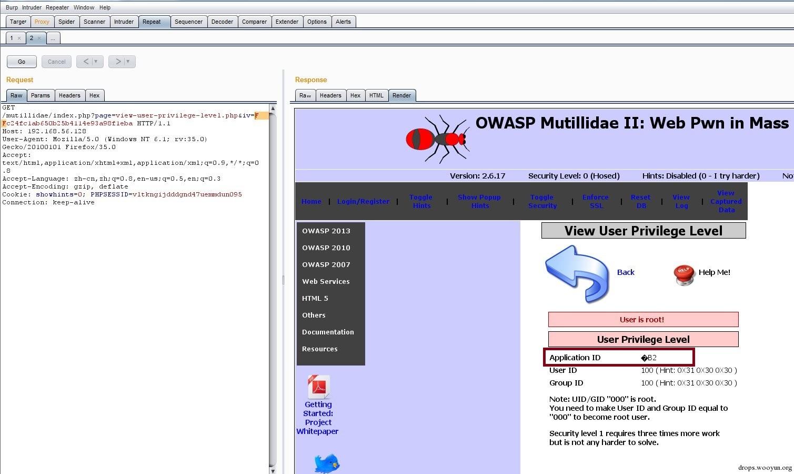Click Toggle Security link
Viewport: 794px width, 474px height.
click(x=542, y=201)
